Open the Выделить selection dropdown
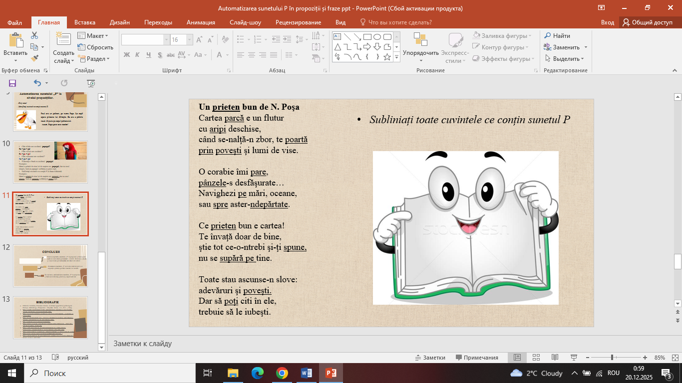 564,59
